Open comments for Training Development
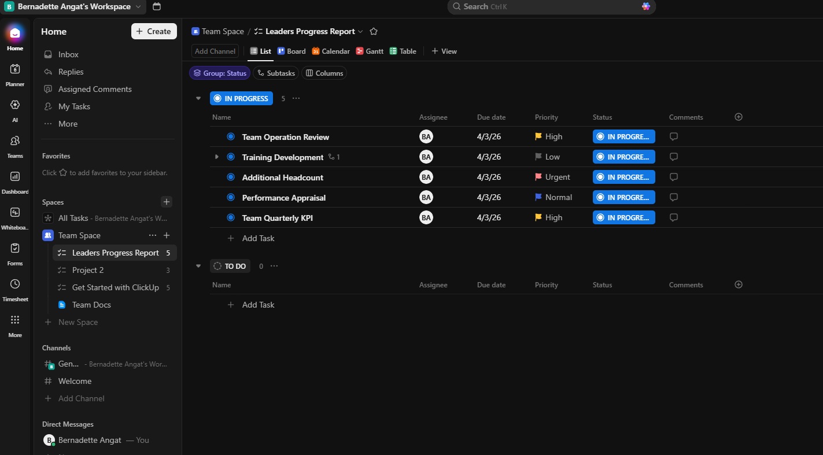 (674, 157)
